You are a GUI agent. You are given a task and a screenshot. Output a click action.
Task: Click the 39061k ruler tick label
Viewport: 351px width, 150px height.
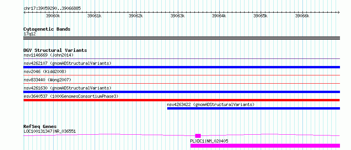point(95,16)
